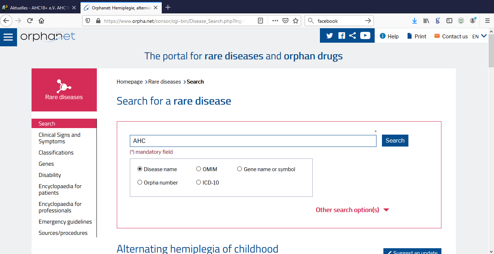Bookmark this page with star icon

296,21
